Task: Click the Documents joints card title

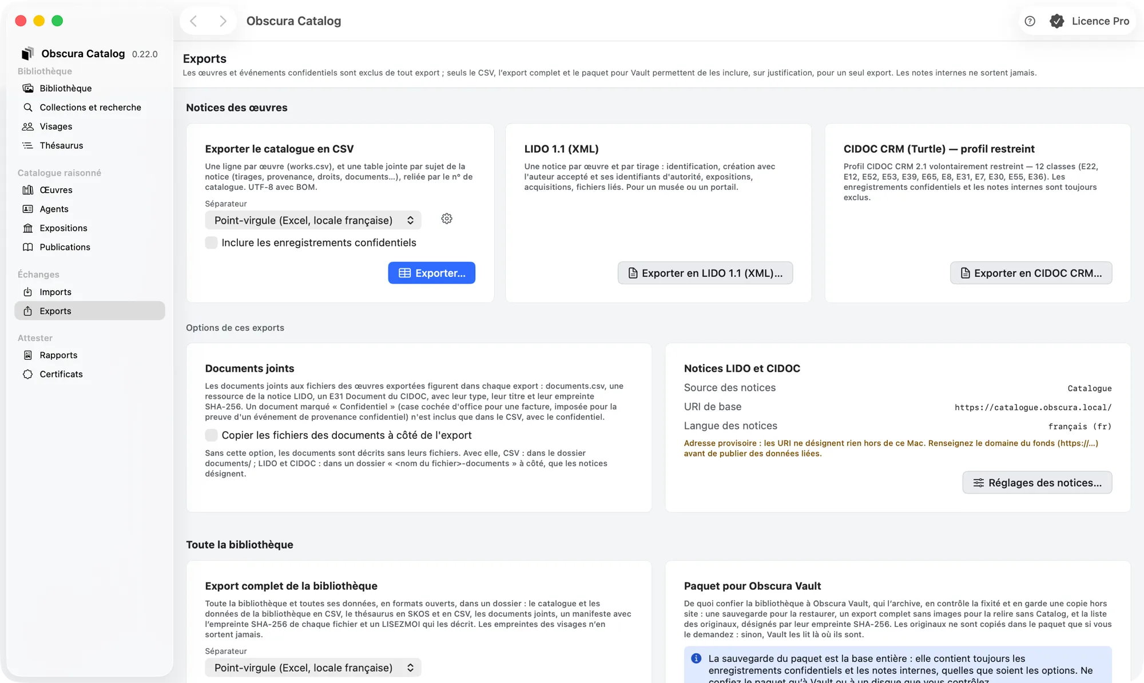Action: [x=249, y=368]
